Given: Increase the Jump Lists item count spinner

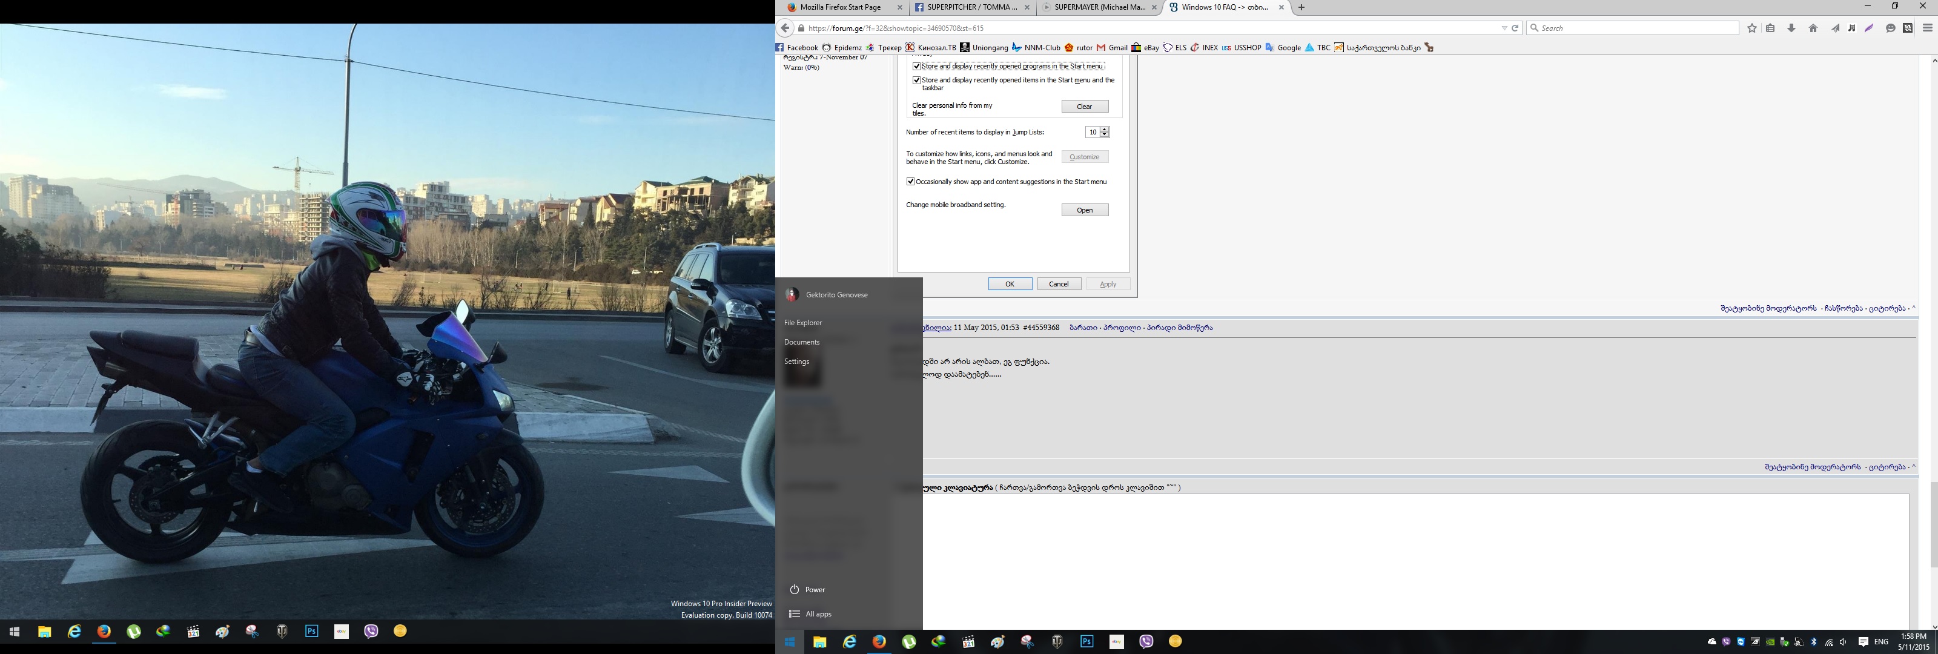Looking at the screenshot, I should [1105, 130].
